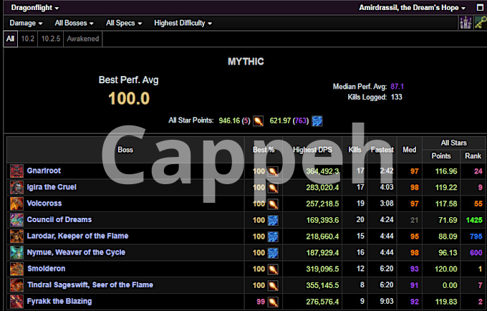This screenshot has height=311, width=487.
Task: Expand the Damage metric dropdown
Action: click(x=26, y=23)
